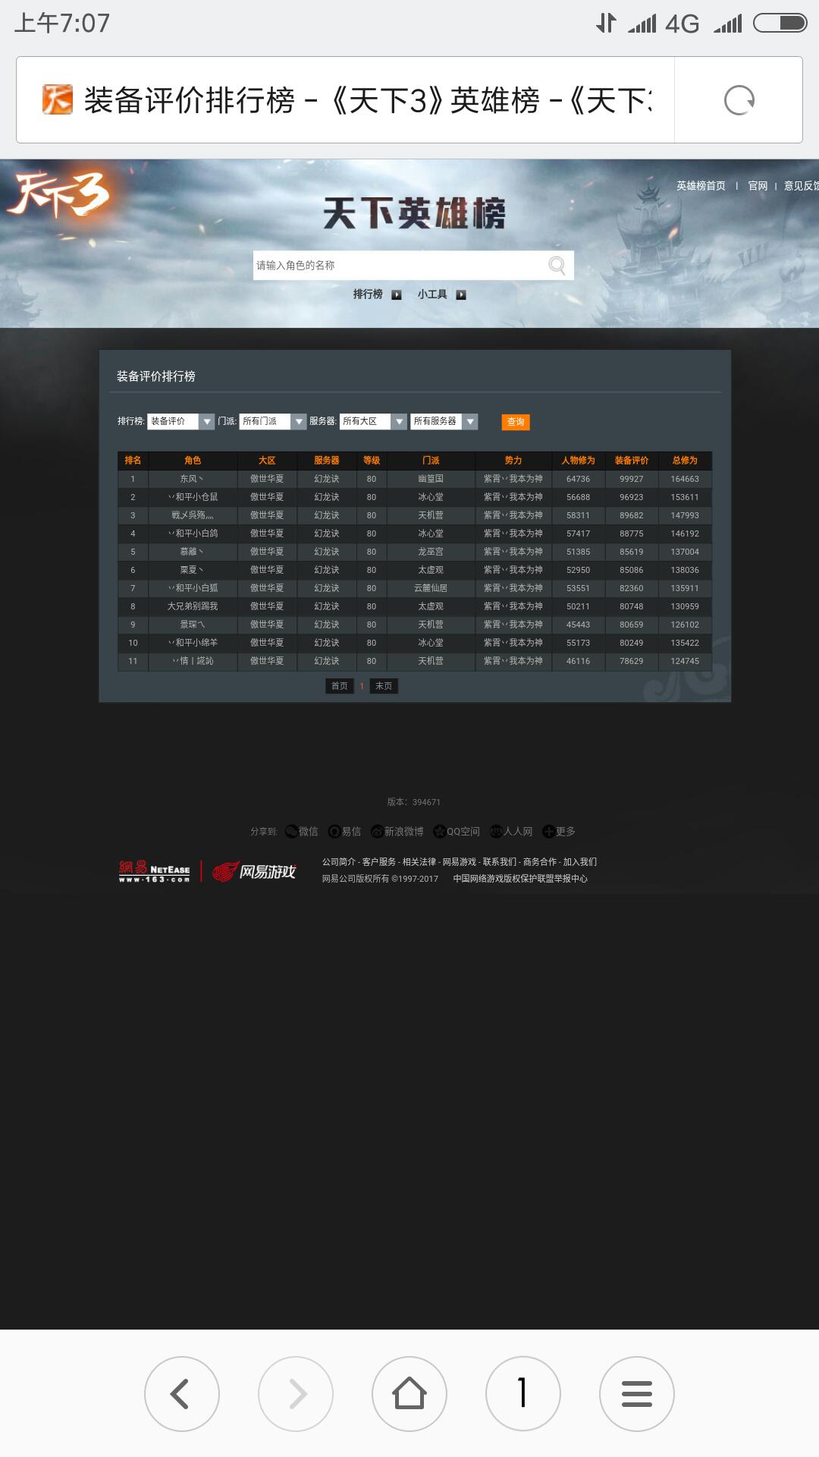Click the arrow icon beside 排行榜
The height and width of the screenshot is (1457, 819).
coord(396,294)
